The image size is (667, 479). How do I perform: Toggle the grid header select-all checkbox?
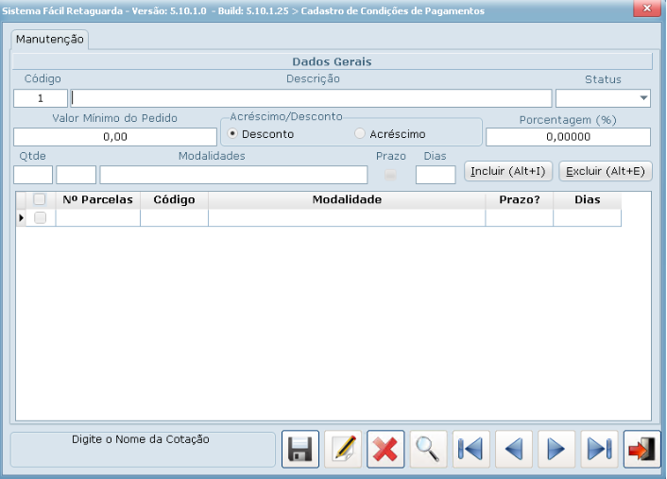(40, 199)
